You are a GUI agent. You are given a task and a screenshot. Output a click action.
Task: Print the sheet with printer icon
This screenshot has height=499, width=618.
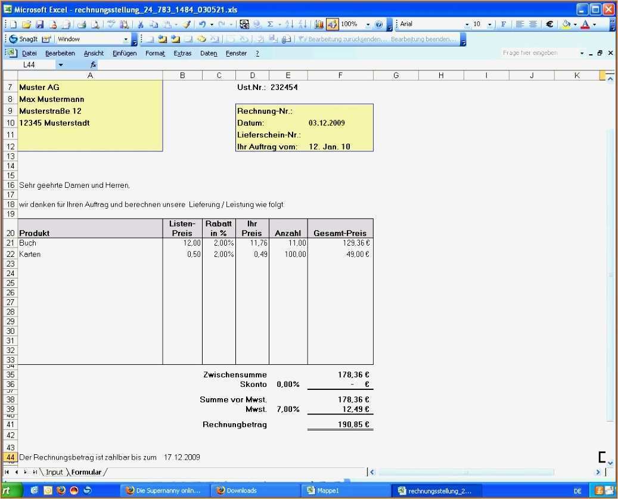82,24
